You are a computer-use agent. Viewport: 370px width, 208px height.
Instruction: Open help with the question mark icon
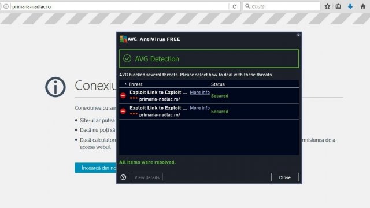tap(123, 177)
